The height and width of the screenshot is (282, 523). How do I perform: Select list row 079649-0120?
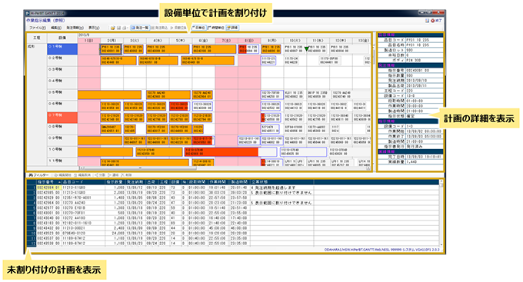(233, 234)
